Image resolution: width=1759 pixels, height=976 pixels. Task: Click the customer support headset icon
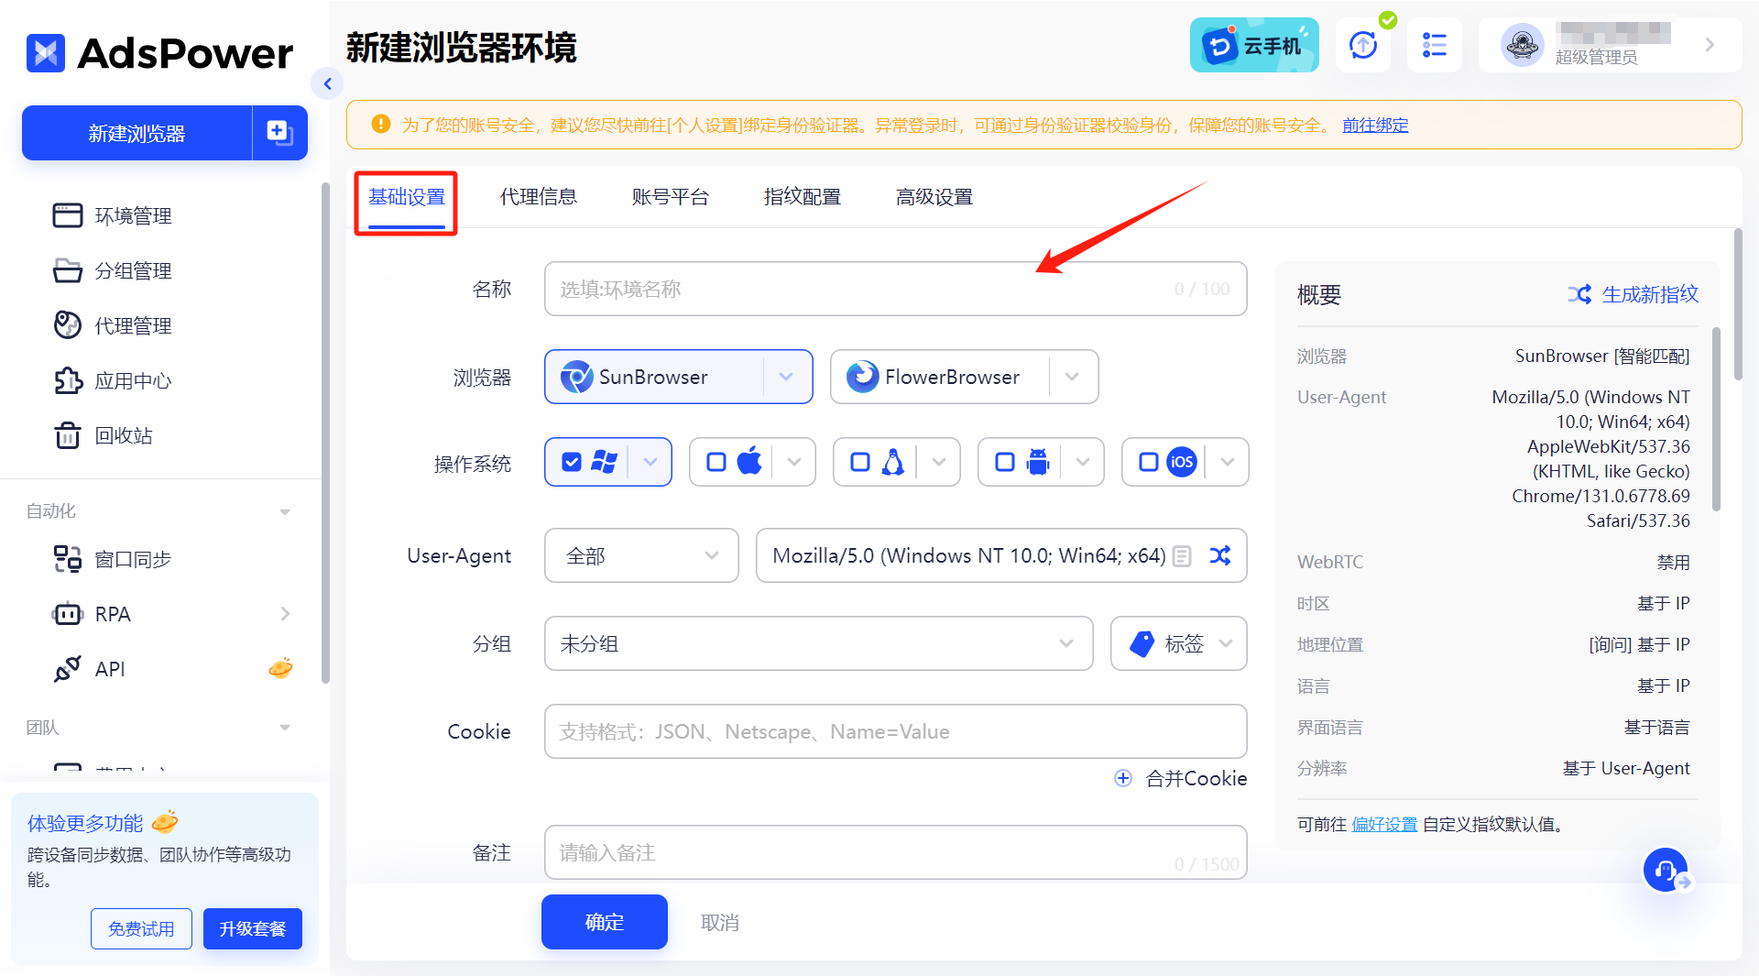[1665, 869]
